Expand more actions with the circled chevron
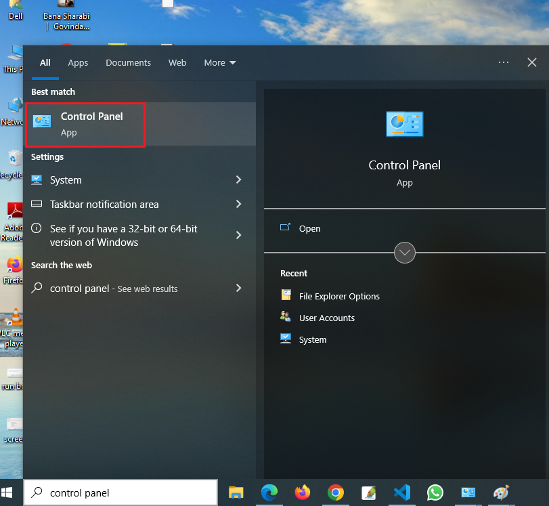The image size is (549, 506). point(405,252)
